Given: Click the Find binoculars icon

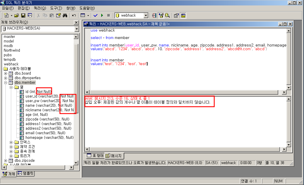Looking at the screenshot, I should pos(65,15).
